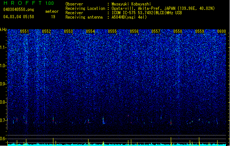230x146 pixels.
Task: Click the 0557 time marker
Action: [x=156, y=31]
